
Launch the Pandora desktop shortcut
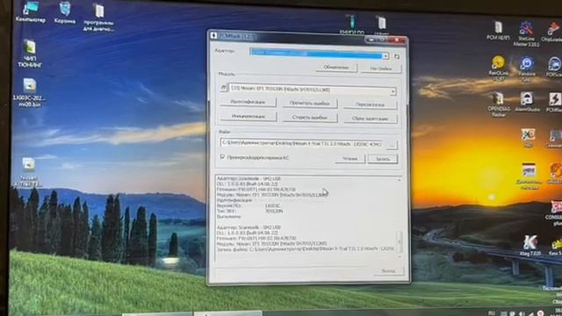click(527, 68)
